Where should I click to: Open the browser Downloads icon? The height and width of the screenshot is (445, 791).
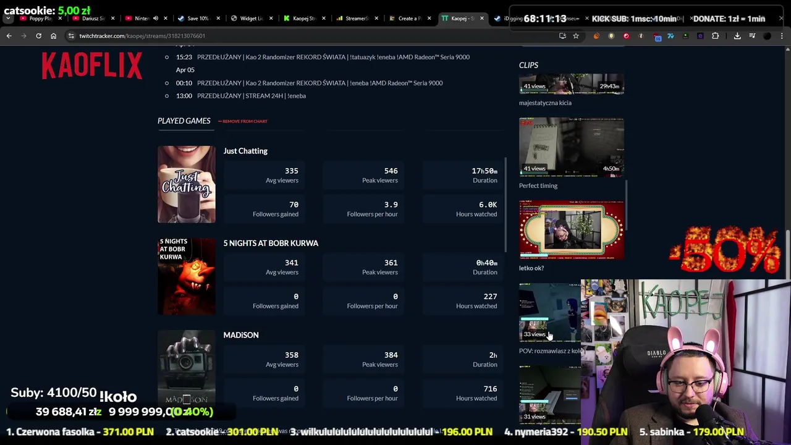tap(737, 36)
